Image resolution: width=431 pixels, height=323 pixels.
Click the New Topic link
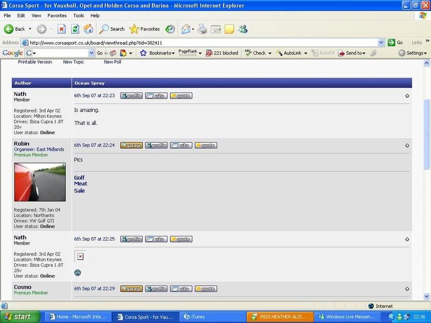tap(73, 62)
